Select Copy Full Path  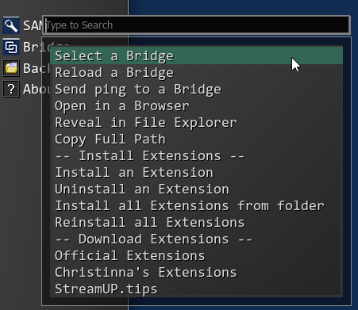(x=196, y=139)
